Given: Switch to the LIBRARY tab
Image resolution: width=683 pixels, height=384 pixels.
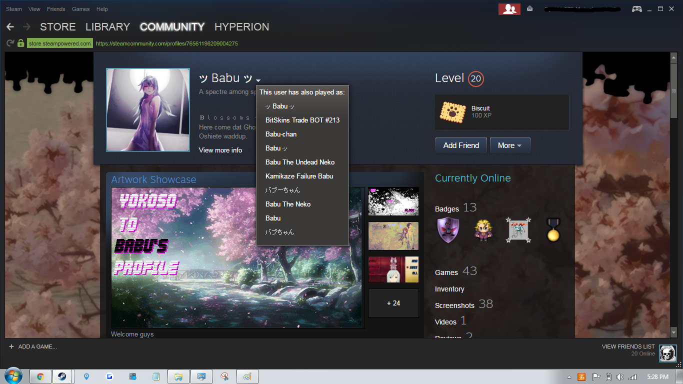Looking at the screenshot, I should (x=107, y=27).
